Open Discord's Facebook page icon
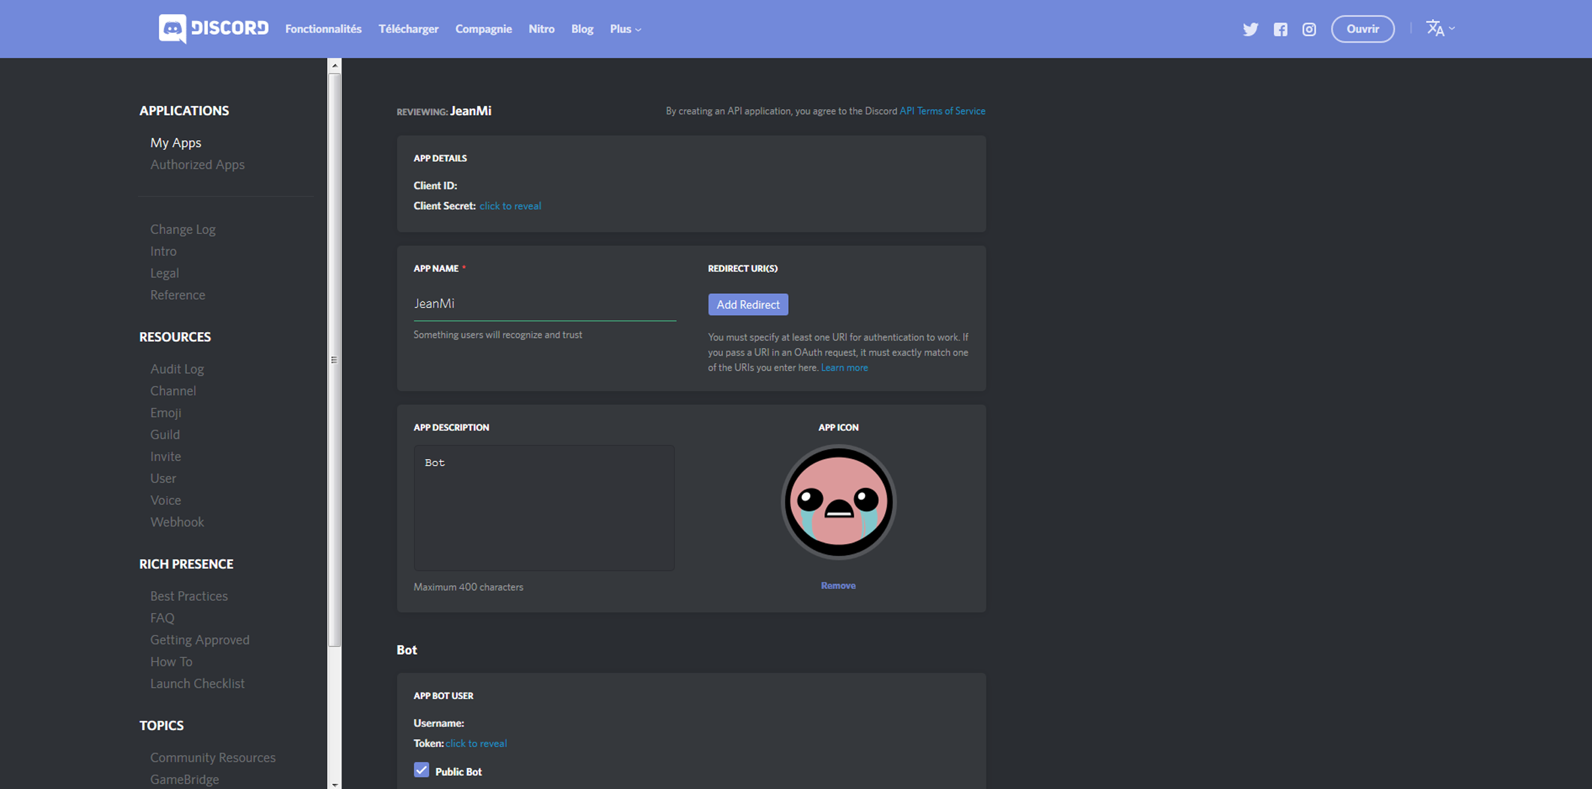 [1280, 29]
